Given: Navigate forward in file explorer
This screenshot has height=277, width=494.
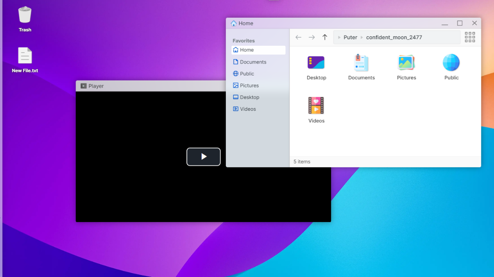Looking at the screenshot, I should click(311, 37).
